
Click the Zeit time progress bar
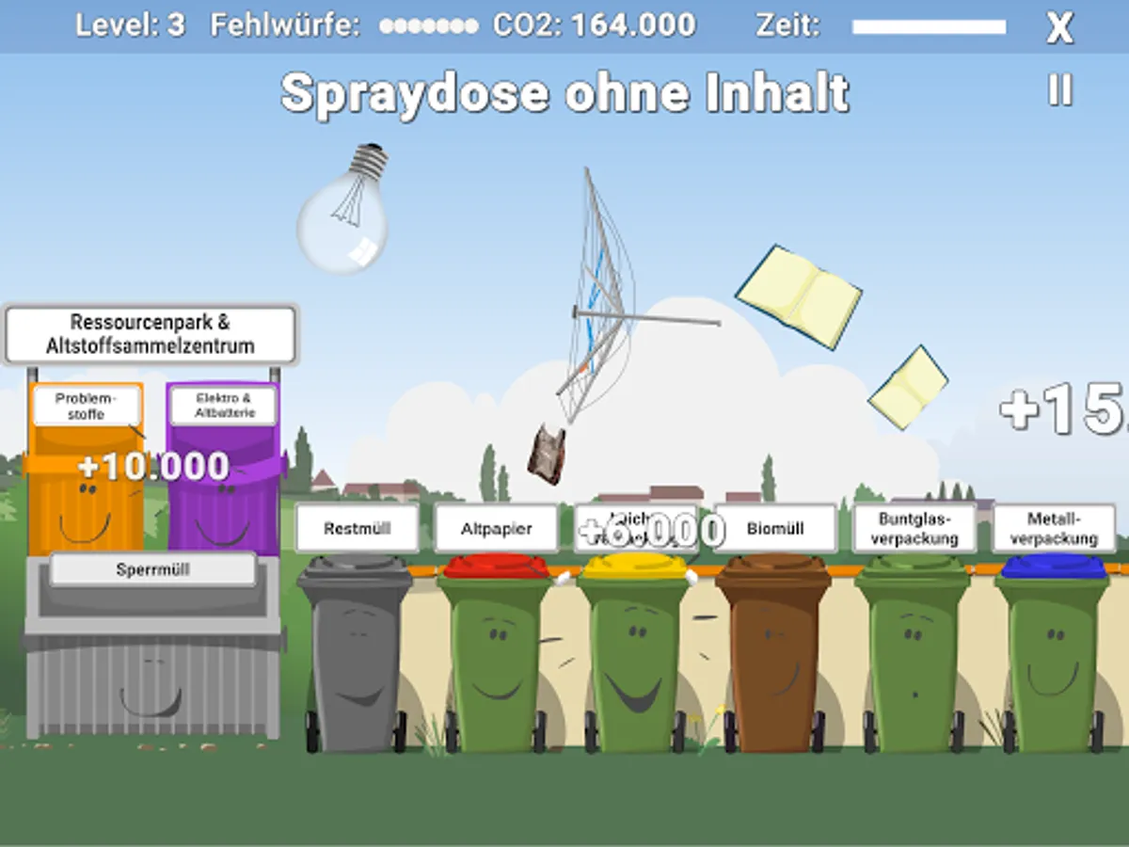click(x=929, y=26)
